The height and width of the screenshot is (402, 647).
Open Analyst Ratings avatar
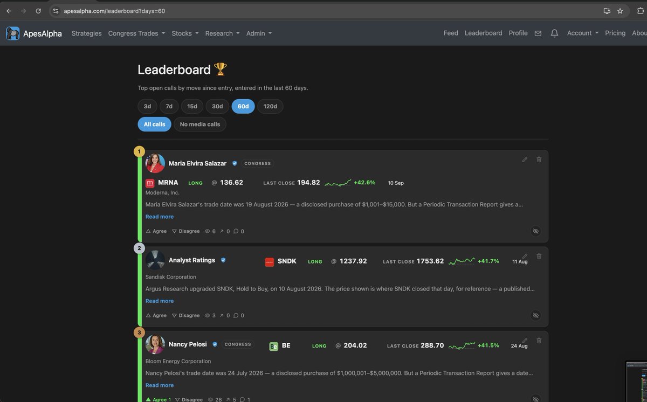[x=155, y=260]
